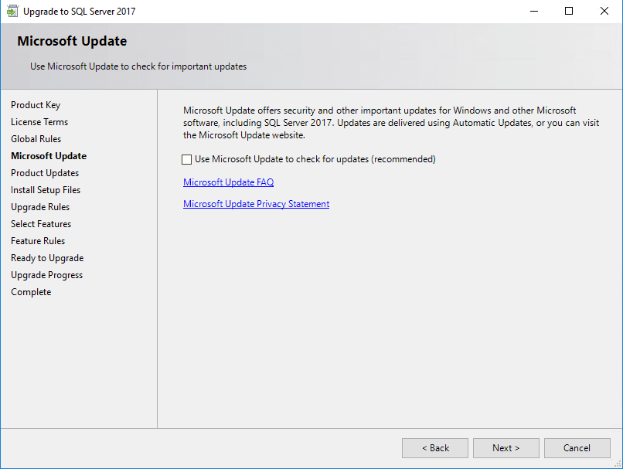623x469 pixels.
Task: Select Upgrade Progress step in sidebar
Action: click(46, 275)
